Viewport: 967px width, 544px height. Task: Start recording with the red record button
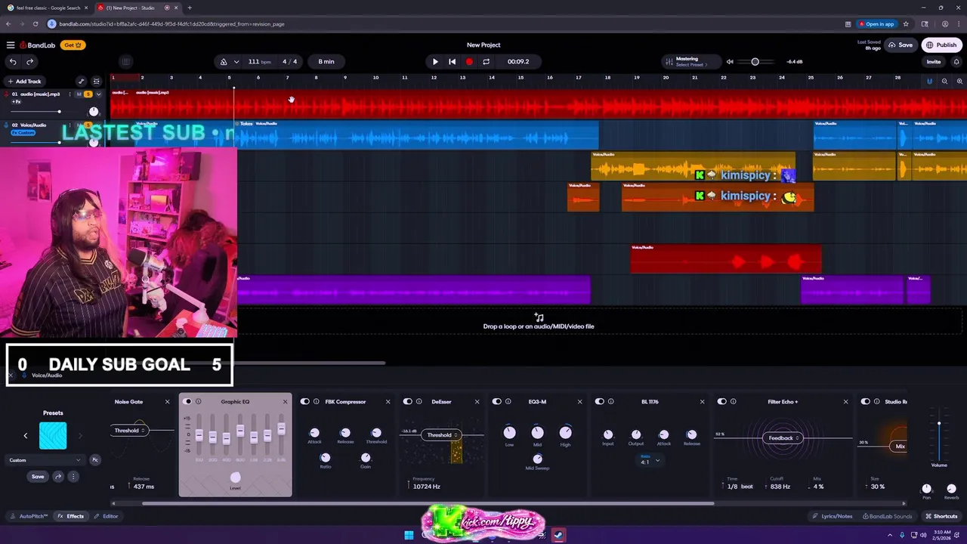tap(469, 62)
